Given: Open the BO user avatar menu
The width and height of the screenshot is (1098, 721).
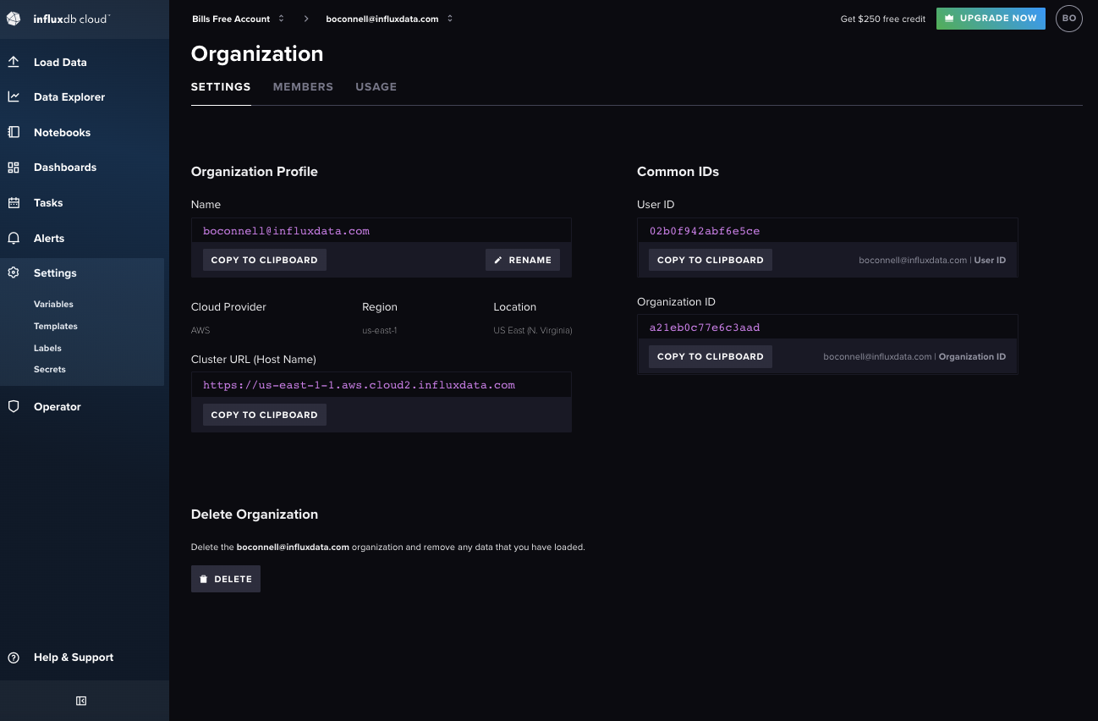Looking at the screenshot, I should pos(1068,18).
